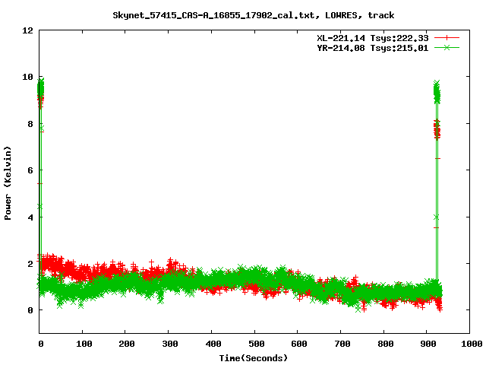Click the y-axis tick label 6
Screen dimensions: 486x365
click(x=30, y=170)
